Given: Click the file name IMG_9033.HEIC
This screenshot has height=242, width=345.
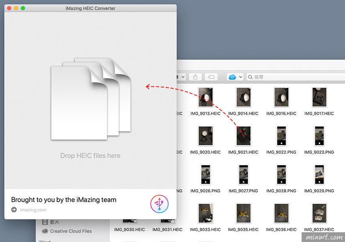Looking at the screenshot, I should (x=205, y=229).
